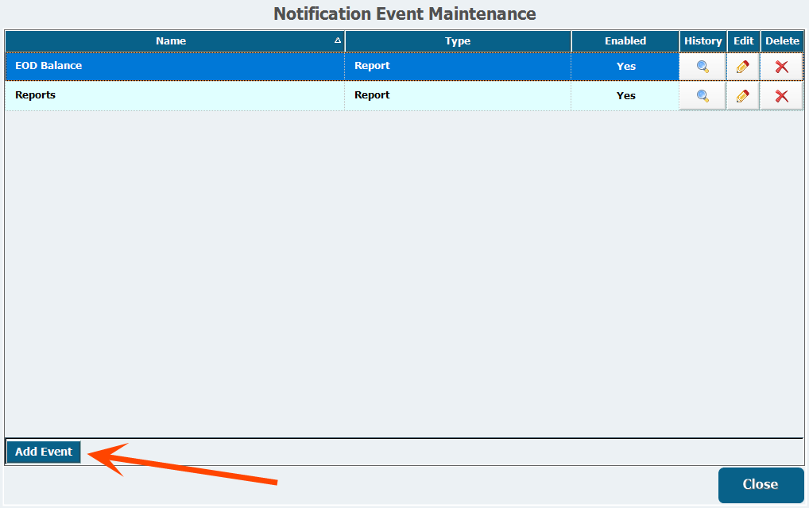Open history for the Reports event
Image resolution: width=809 pixels, height=508 pixels.
coord(703,96)
